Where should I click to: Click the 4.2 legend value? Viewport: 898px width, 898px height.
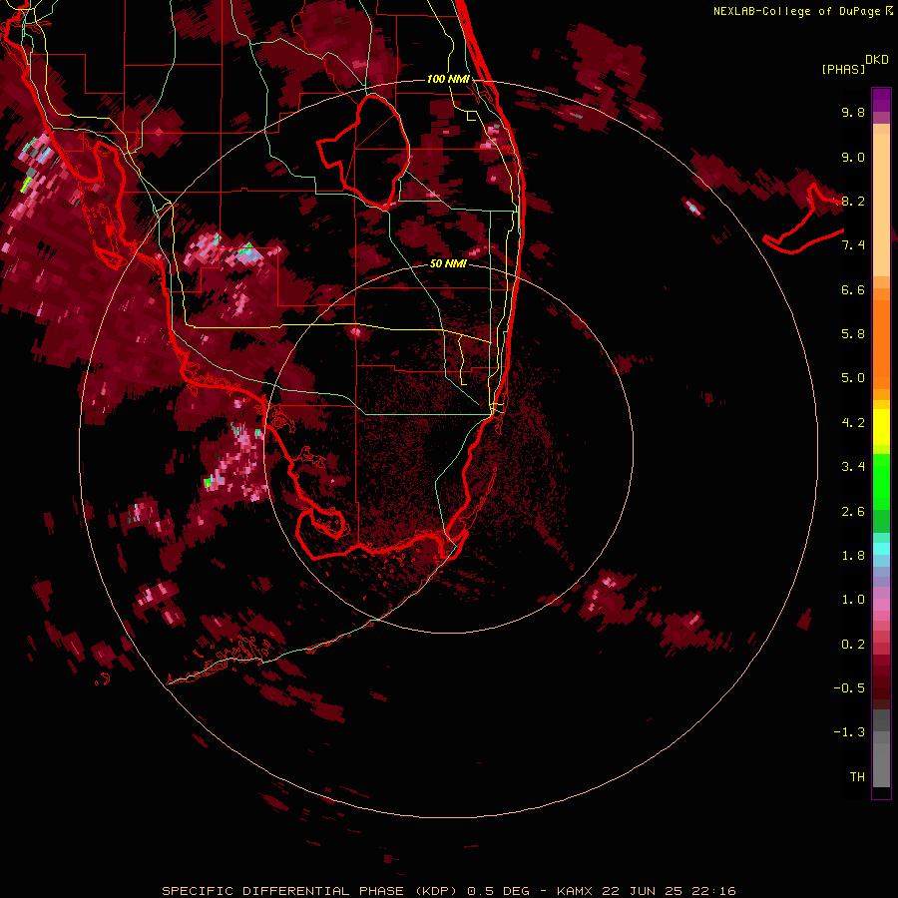853,423
